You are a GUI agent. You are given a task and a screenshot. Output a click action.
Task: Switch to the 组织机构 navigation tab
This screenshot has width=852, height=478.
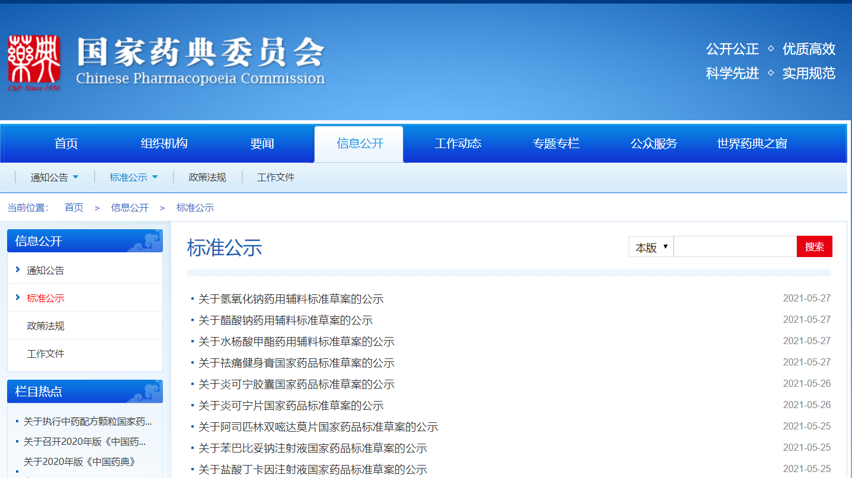[164, 144]
